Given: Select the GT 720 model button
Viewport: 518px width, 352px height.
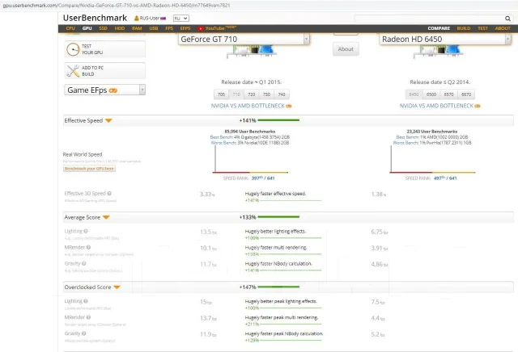Looking at the screenshot, I should pyautogui.click(x=252, y=94).
